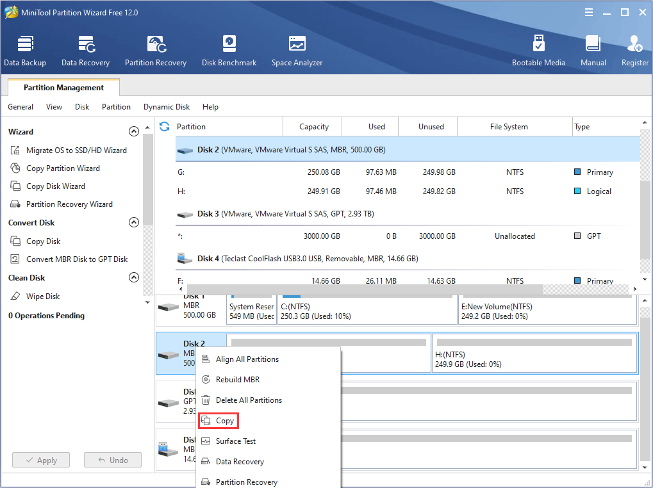Screen dimensions: 653x488
Task: Click the Disk 1 drive icon in the disk map
Action: (x=169, y=307)
